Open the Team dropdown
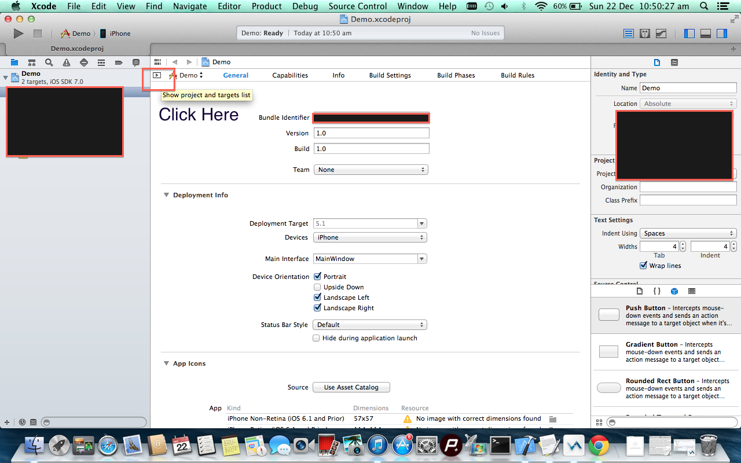 [370, 170]
